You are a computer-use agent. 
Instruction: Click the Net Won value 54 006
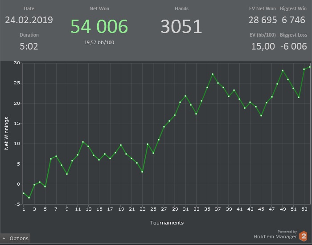point(99,26)
